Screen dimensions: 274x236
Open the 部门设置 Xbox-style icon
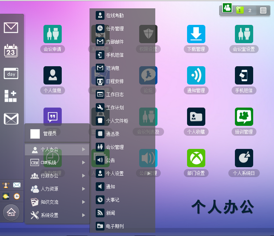coord(196,158)
